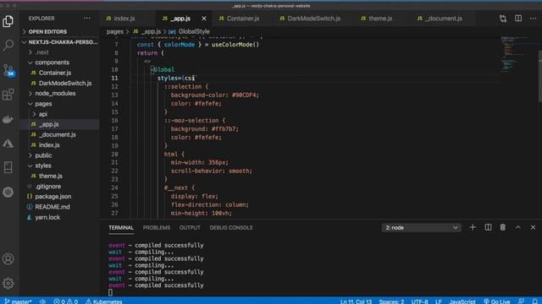The height and width of the screenshot is (304, 542).
Task: Open the Kubernetes activity bar icon
Action: [8, 192]
